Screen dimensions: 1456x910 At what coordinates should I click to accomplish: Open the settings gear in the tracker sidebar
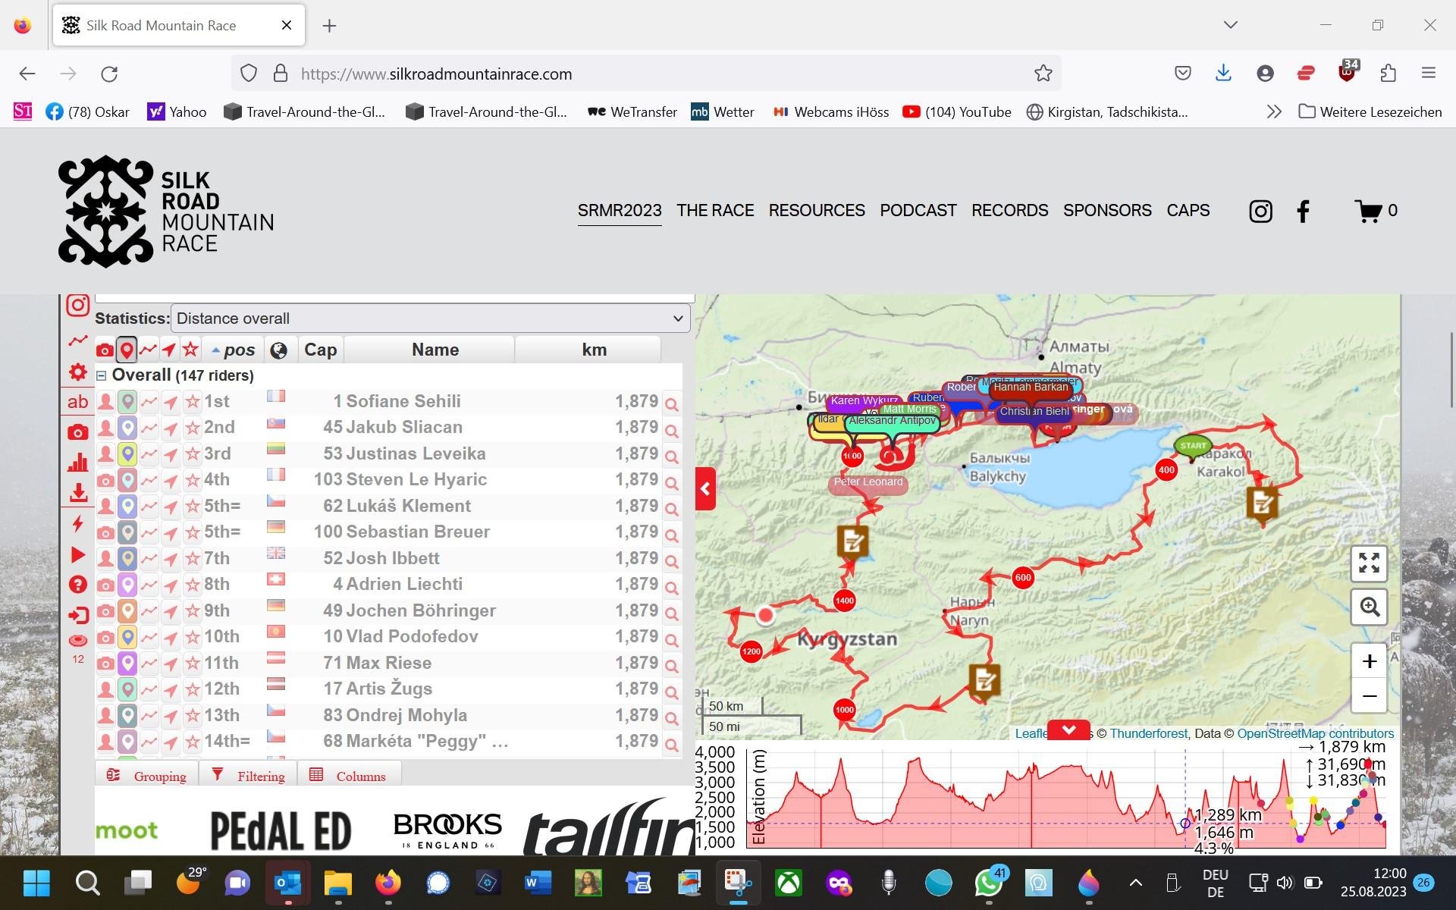[x=77, y=372]
